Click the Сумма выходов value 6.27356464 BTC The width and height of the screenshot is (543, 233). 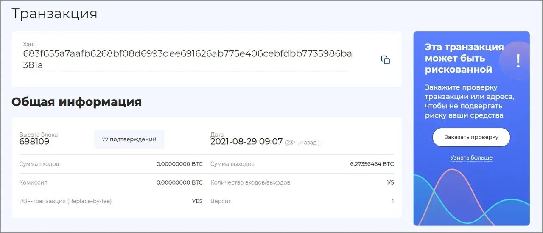pos(372,164)
